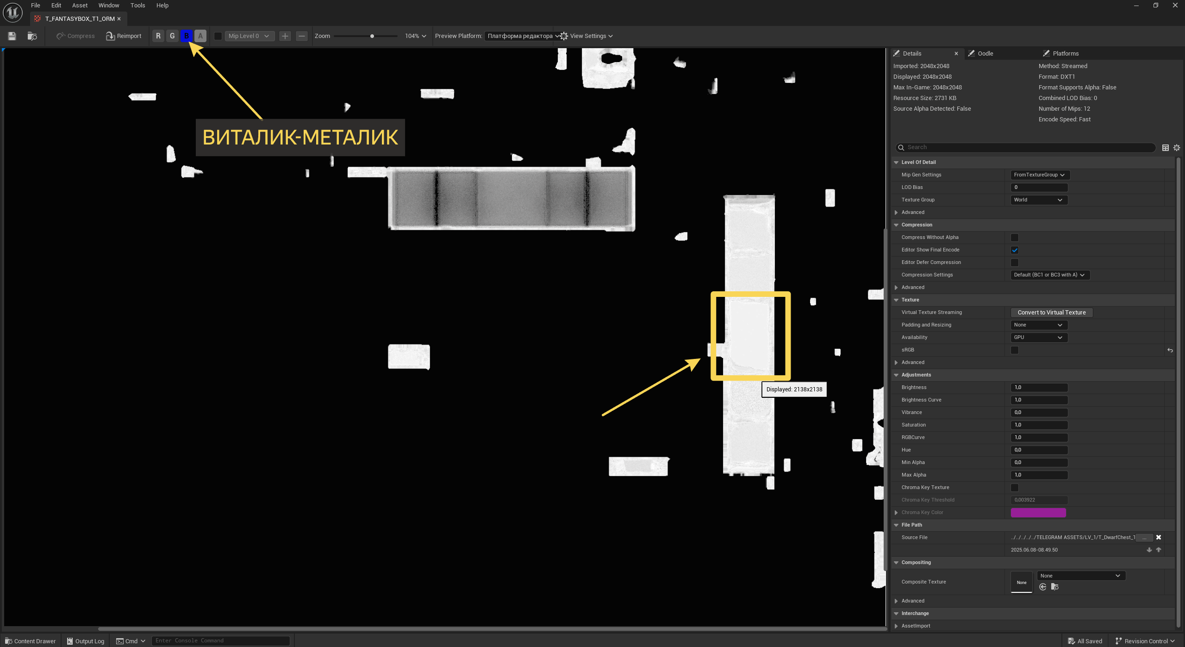The image size is (1185, 647).
Task: Open the Content Drawer
Action: pyautogui.click(x=31, y=641)
